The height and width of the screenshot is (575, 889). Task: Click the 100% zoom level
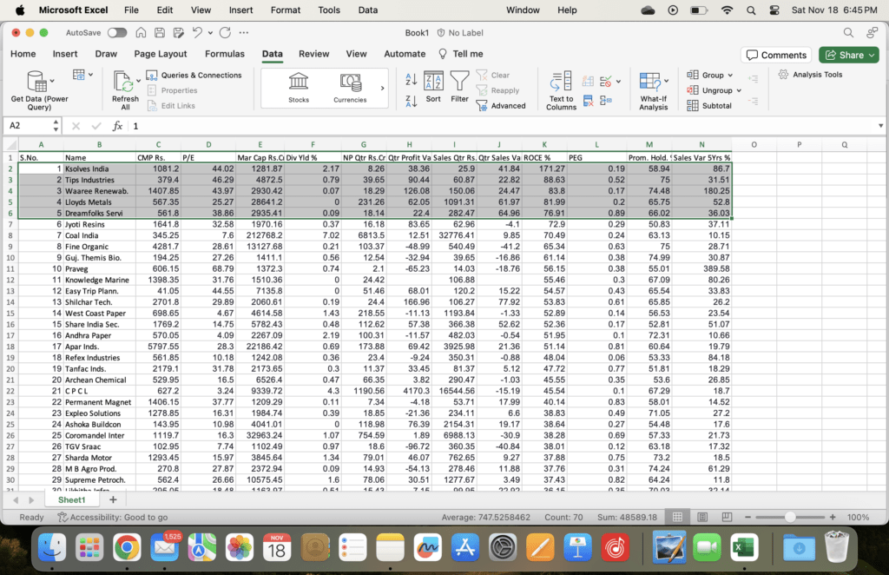point(858,517)
